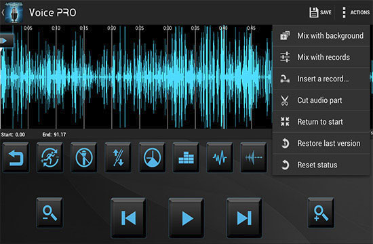Viewport: 373px width, 244px height.
Task: Select the heartbeat waveform effect button
Action: point(220,157)
